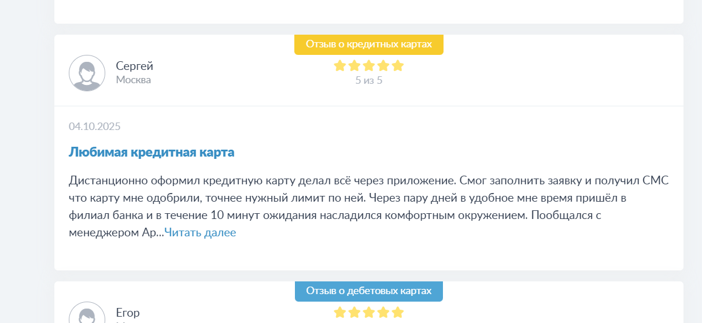Click the "5 из 5" rating text
The height and width of the screenshot is (323, 702).
pyautogui.click(x=369, y=80)
